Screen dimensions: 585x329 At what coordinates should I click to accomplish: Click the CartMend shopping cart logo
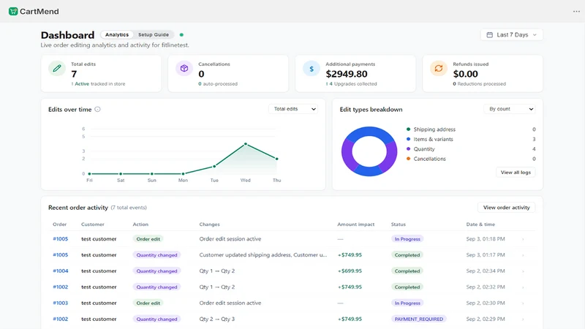[13, 11]
